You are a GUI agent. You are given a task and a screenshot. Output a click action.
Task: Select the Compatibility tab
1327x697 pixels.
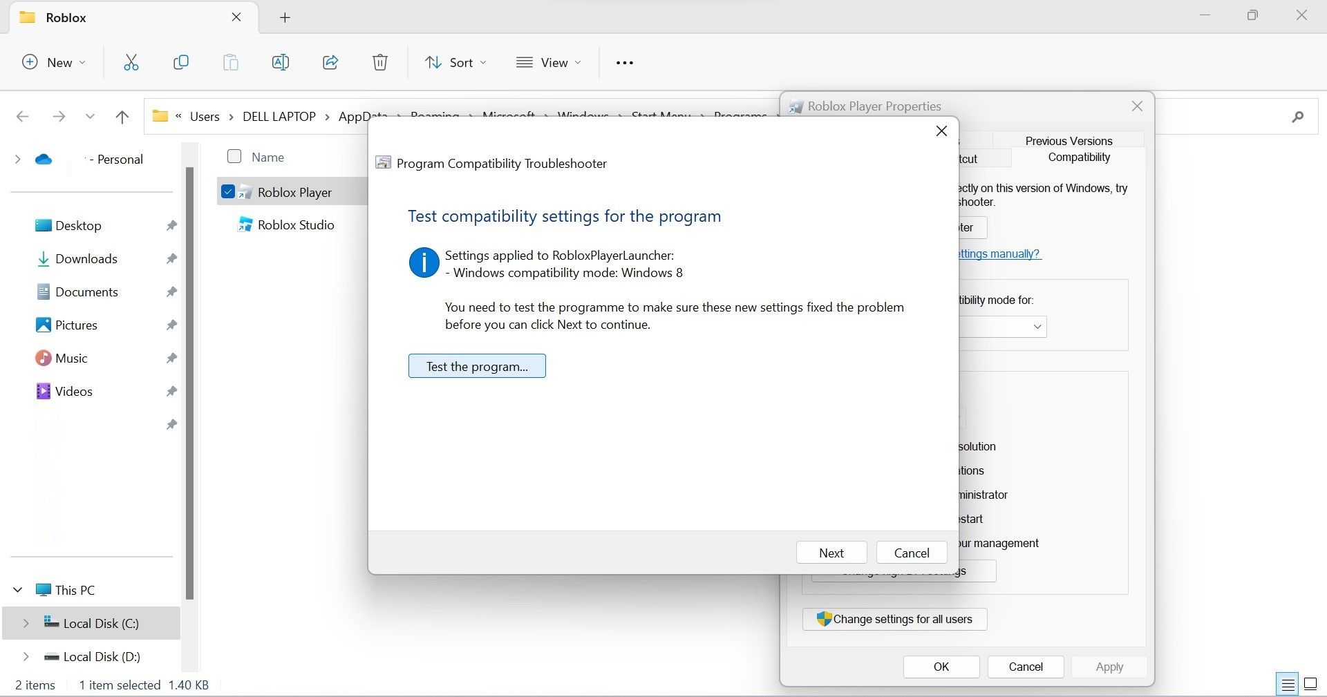(x=1079, y=157)
